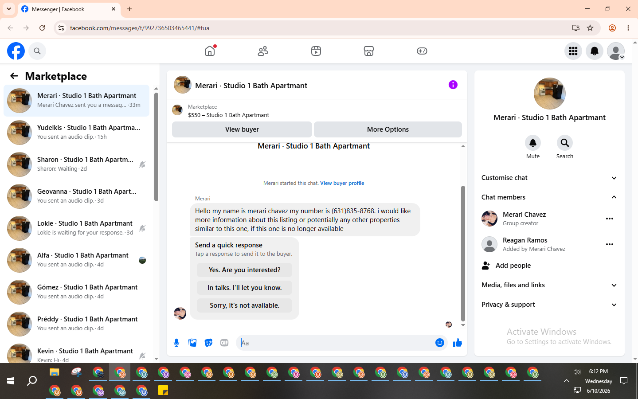
Task: Go to the Home feed icon
Action: pyautogui.click(x=210, y=51)
